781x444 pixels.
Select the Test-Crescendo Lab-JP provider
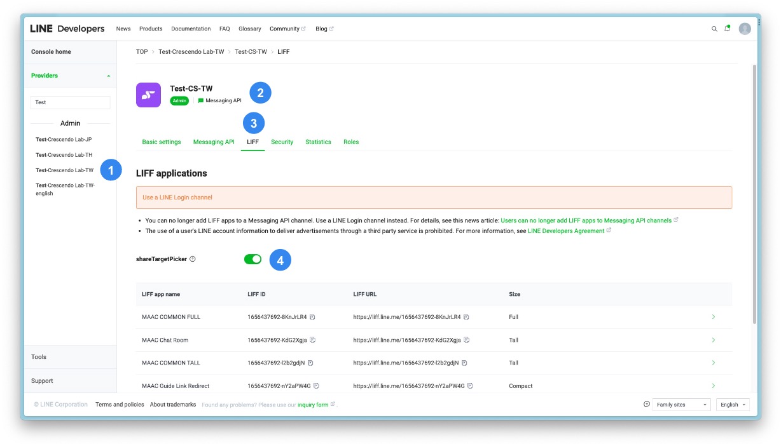pyautogui.click(x=64, y=140)
